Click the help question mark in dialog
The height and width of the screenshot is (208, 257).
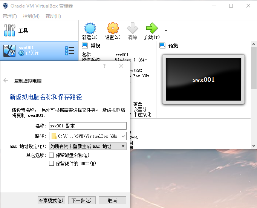(x=104, y=66)
